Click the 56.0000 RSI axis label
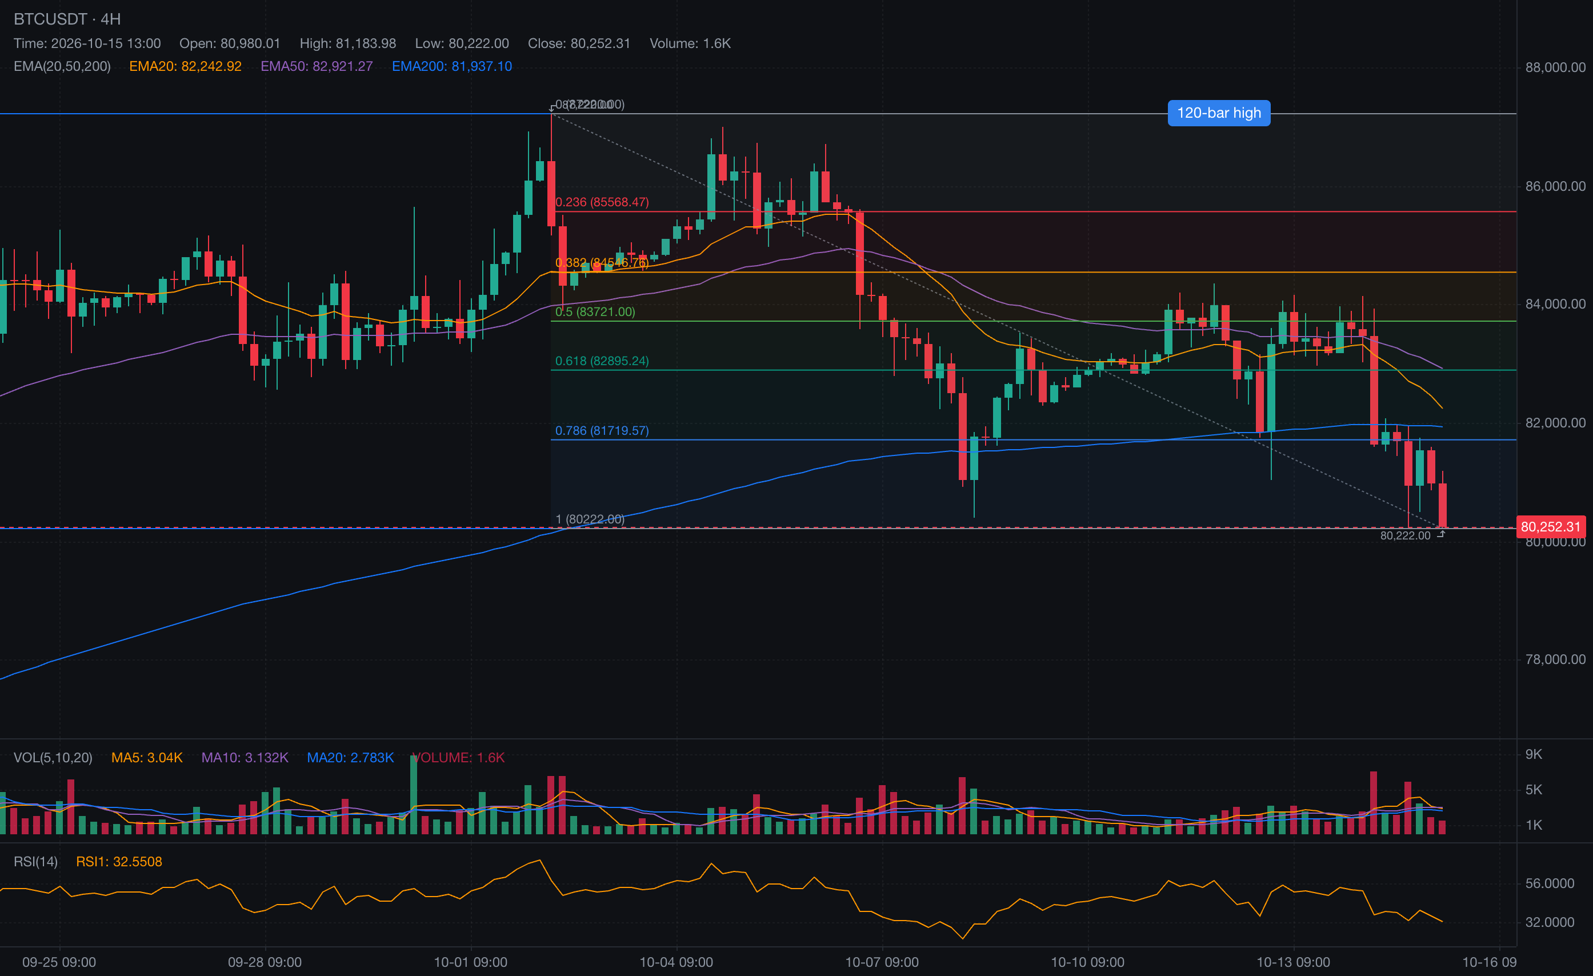The width and height of the screenshot is (1593, 976). click(1550, 883)
